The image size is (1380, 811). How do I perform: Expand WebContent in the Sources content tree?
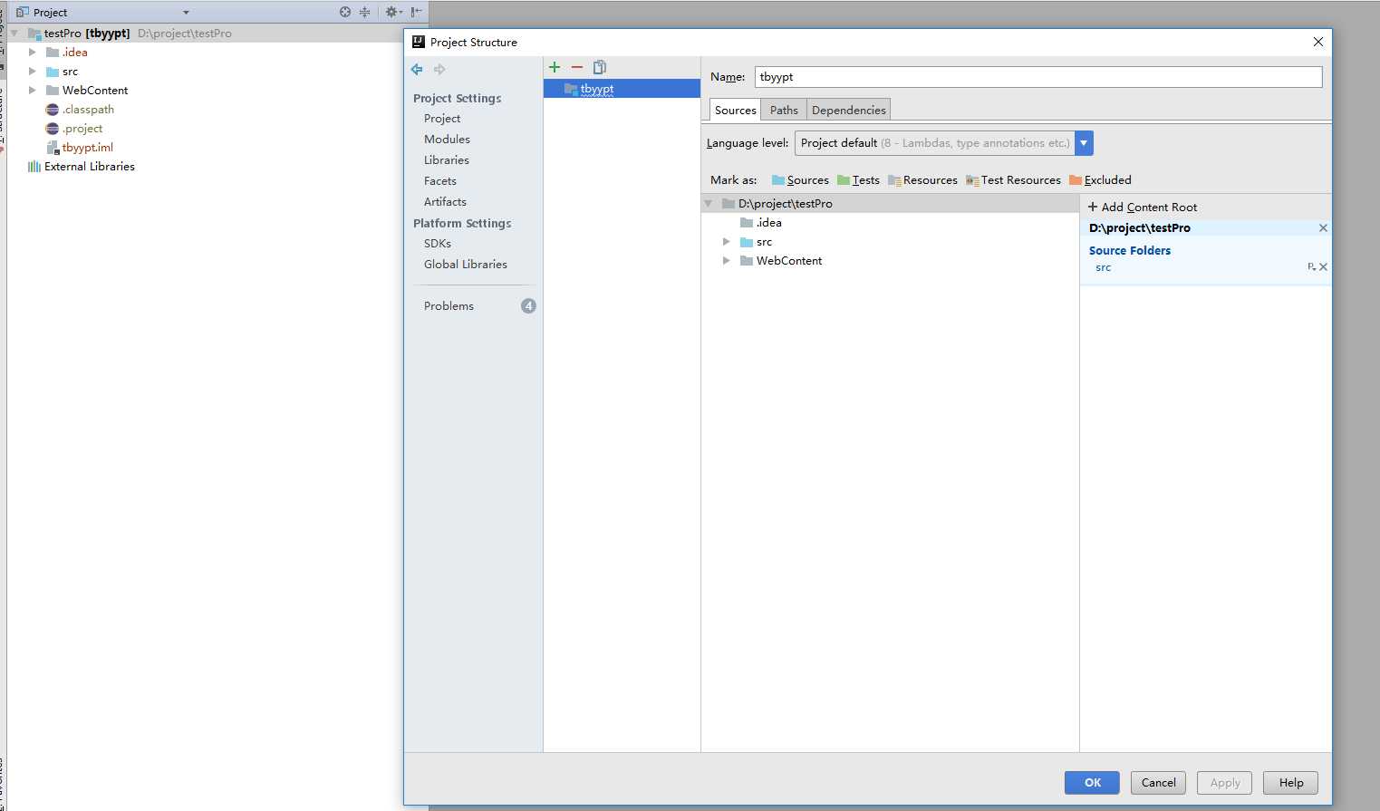(x=727, y=261)
